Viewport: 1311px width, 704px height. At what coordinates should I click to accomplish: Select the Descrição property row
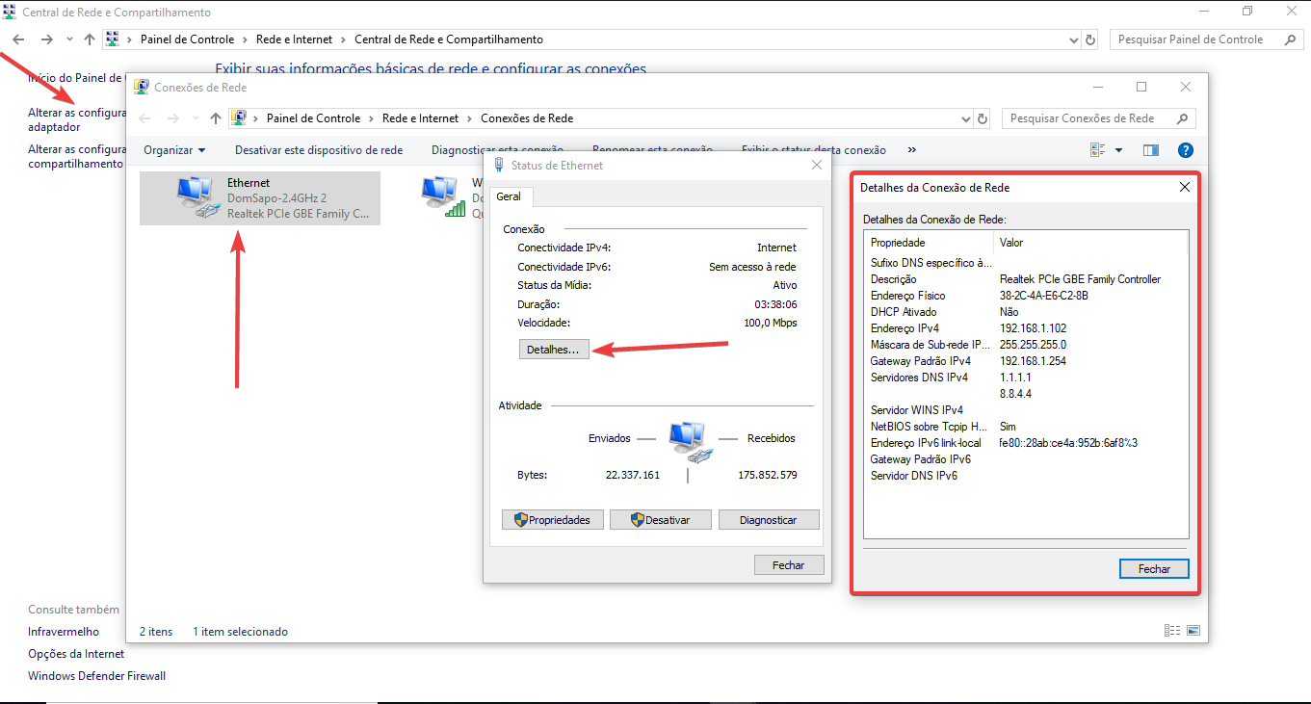point(1026,279)
